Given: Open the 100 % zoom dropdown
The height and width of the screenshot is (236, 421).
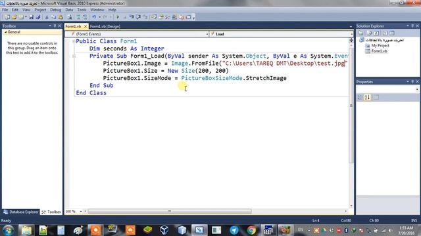Looking at the screenshot, I should point(80,211).
